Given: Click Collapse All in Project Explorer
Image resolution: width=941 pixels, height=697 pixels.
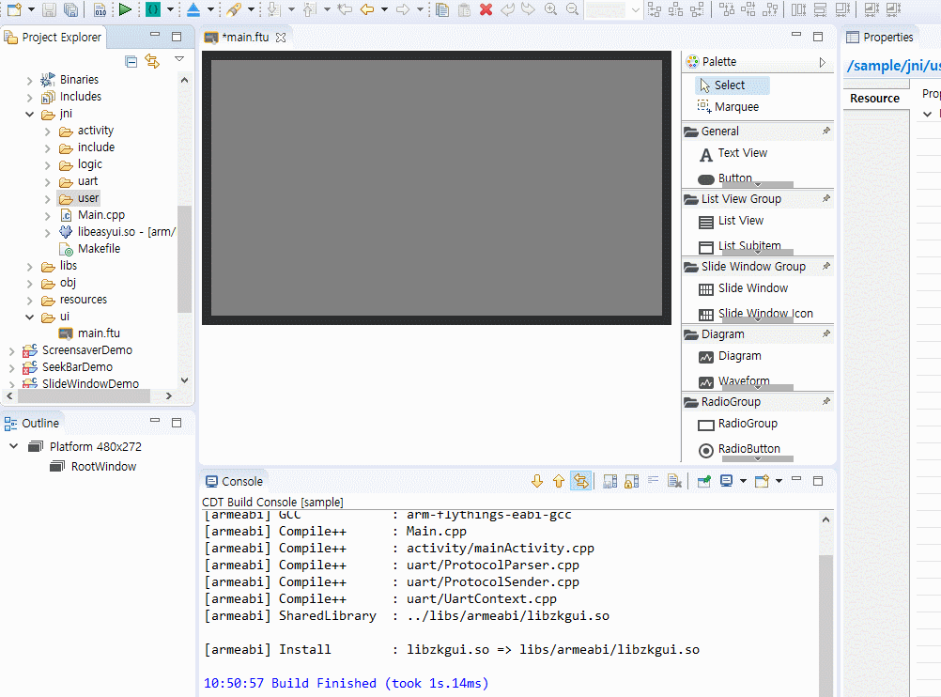Looking at the screenshot, I should pos(131,61).
